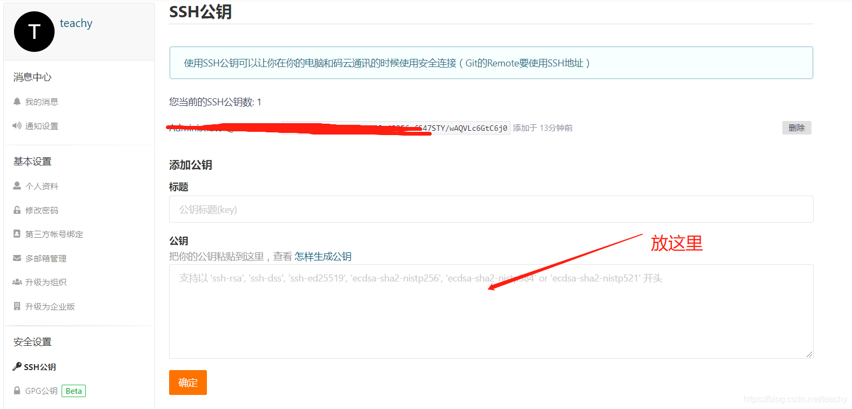Click the speaker icon beside 通知设置
Image resolution: width=852 pixels, height=409 pixels.
pos(17,126)
